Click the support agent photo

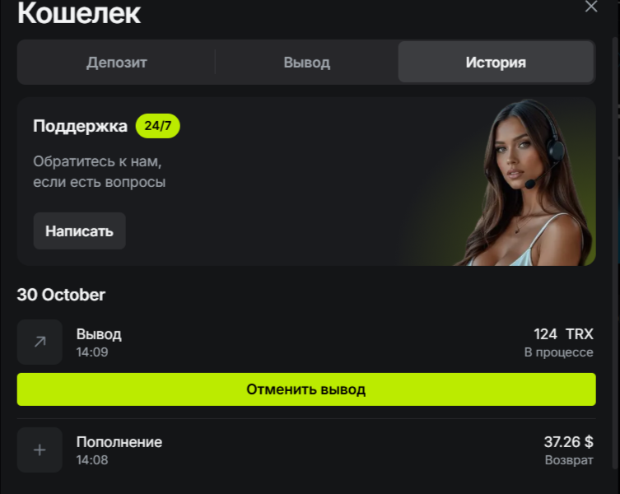pos(526,182)
